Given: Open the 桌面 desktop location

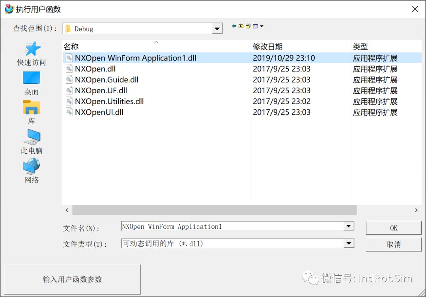Looking at the screenshot, I should [x=31, y=83].
